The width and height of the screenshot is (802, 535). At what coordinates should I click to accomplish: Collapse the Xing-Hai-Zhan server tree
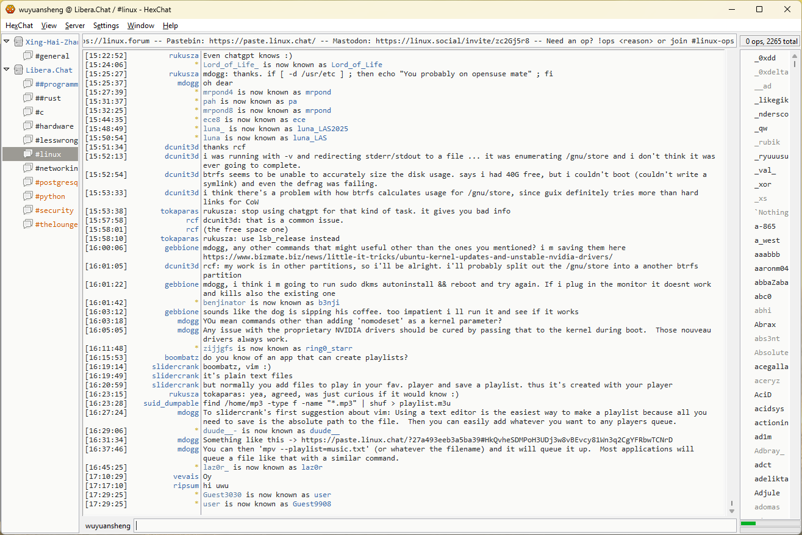pyautogui.click(x=7, y=41)
